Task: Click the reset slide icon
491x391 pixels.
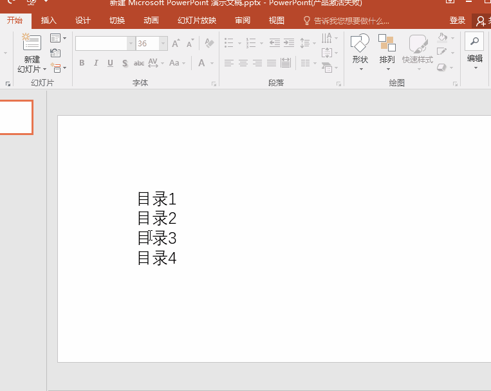Action: [55, 53]
